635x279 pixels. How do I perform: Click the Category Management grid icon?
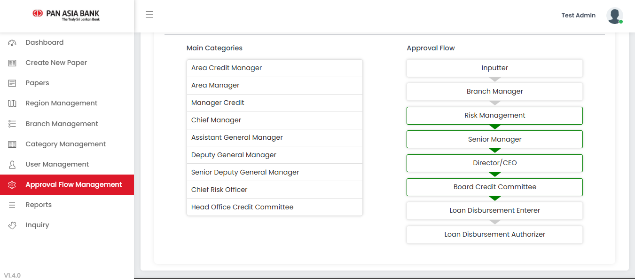click(12, 144)
